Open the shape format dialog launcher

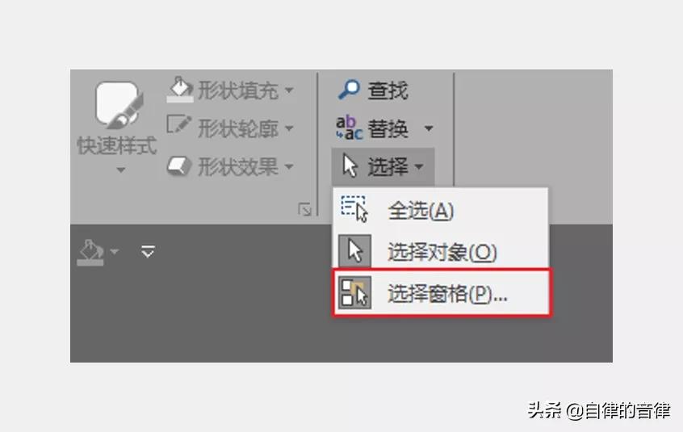pyautogui.click(x=304, y=209)
